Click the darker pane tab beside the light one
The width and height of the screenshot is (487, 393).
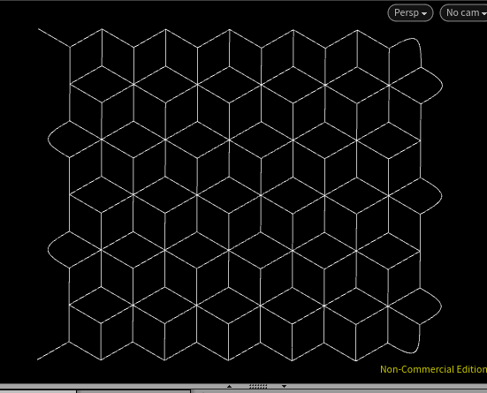133,391
